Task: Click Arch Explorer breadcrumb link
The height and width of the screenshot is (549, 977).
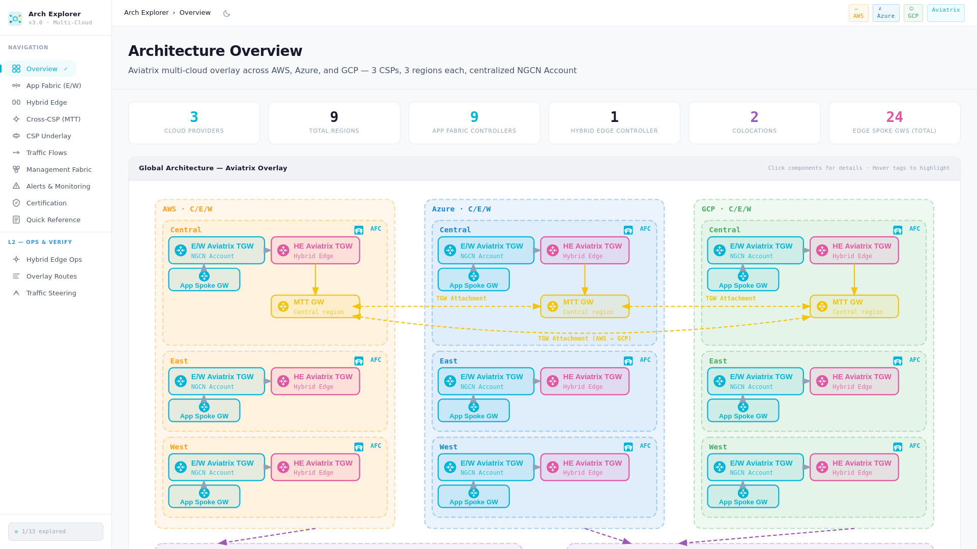Action: pyautogui.click(x=146, y=13)
